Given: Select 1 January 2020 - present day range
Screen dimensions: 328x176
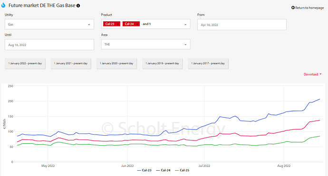Looking at the screenshot, I should point(116,64).
